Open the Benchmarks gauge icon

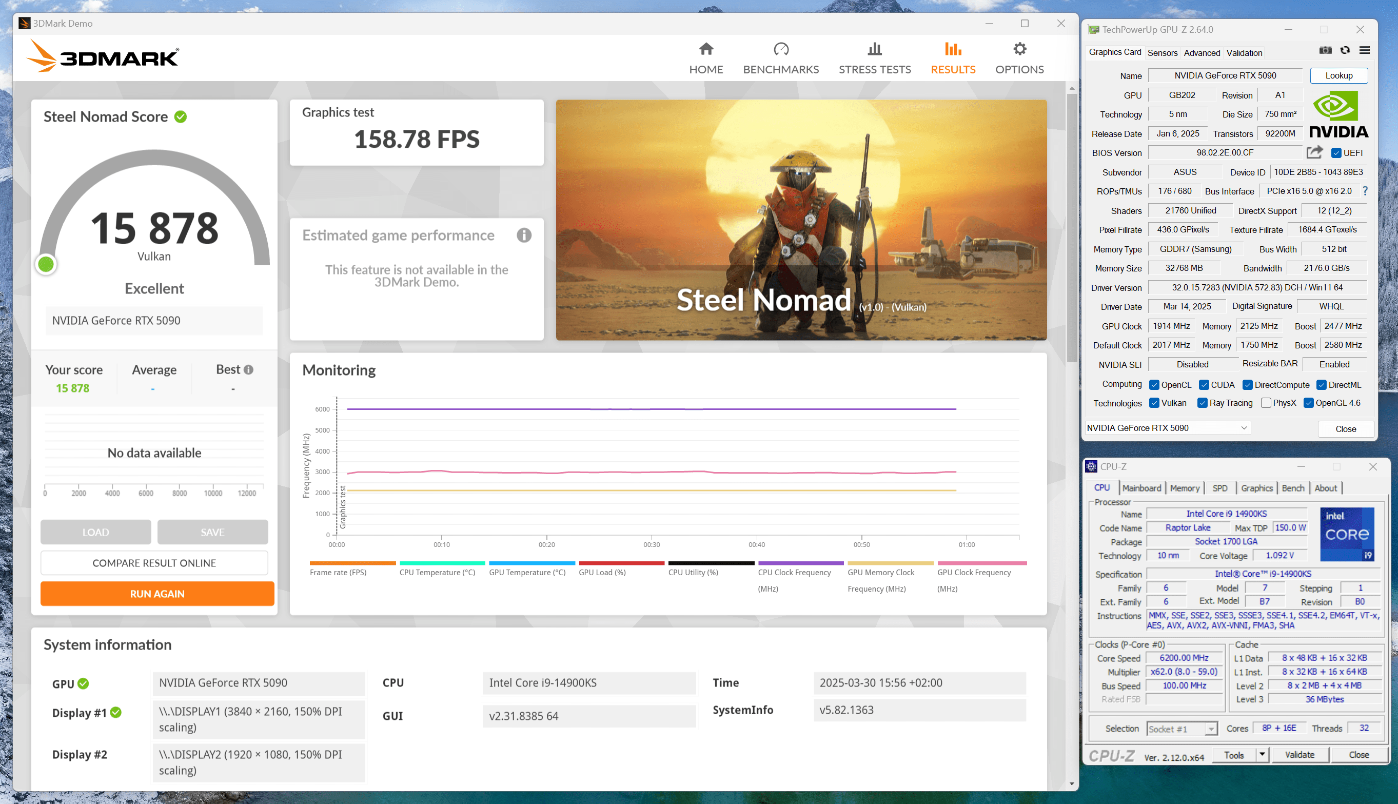tap(781, 49)
